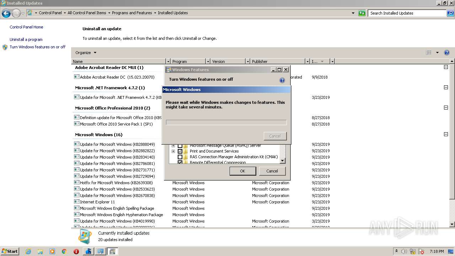Viewport: 455px width, 256px height.
Task: Open Google Chrome from the taskbar
Action: (x=64, y=251)
